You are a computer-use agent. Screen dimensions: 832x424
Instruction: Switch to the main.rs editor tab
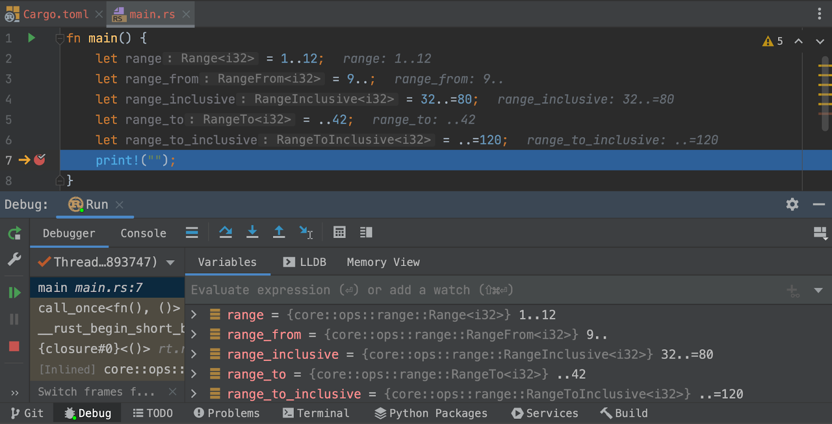tap(152, 15)
